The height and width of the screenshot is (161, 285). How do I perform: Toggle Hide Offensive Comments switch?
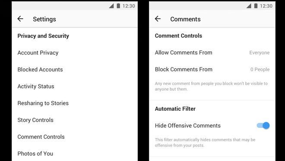[x=263, y=126]
